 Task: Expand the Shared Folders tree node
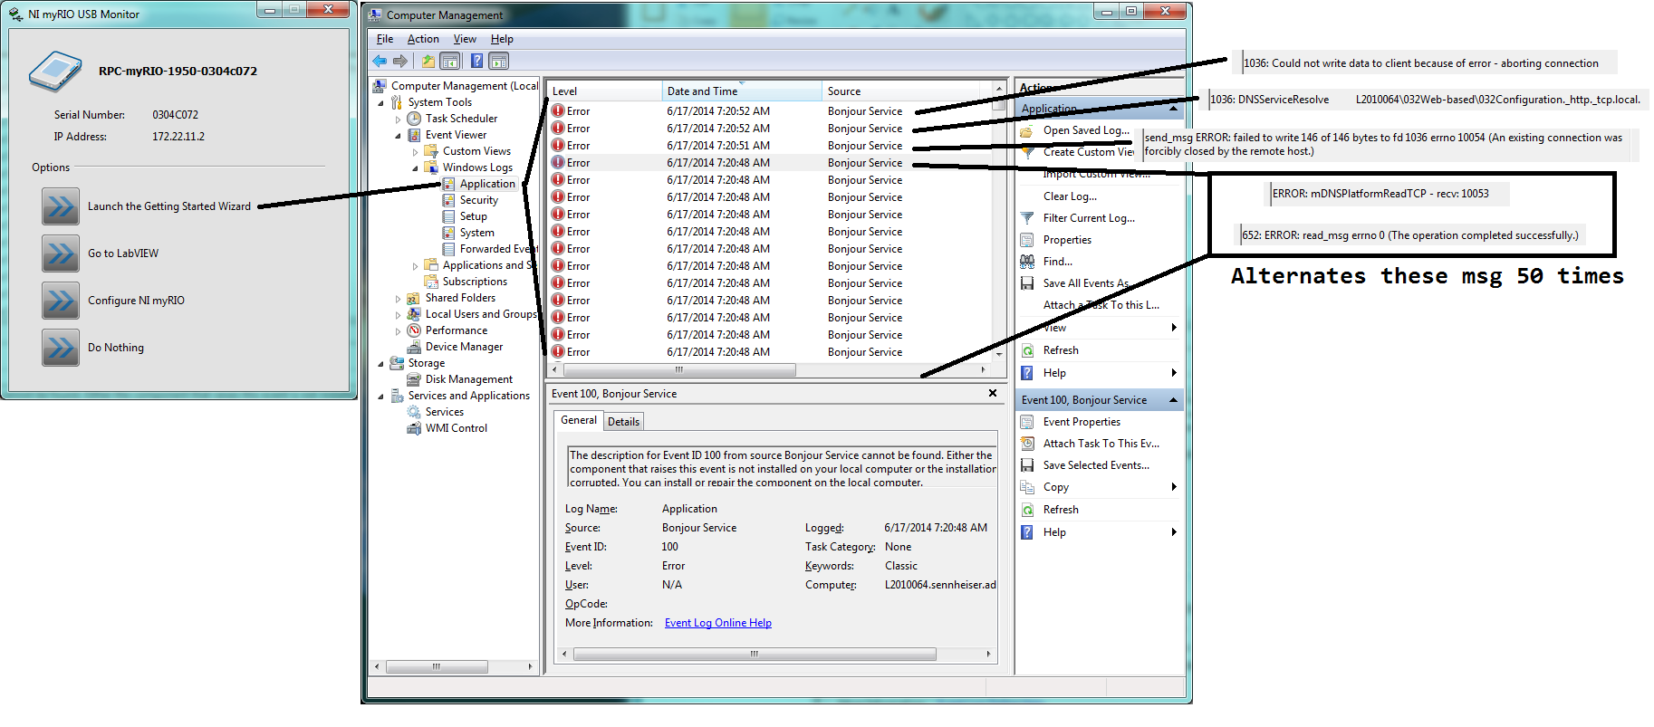click(x=398, y=299)
